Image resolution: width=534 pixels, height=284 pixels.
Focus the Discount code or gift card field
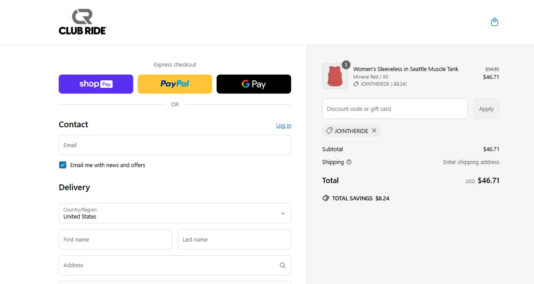395,109
